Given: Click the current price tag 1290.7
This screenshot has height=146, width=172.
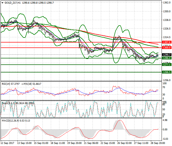Looking at the screenshot, I should (166, 55).
